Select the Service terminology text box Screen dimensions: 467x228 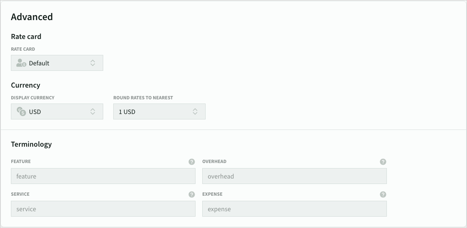[103, 209]
